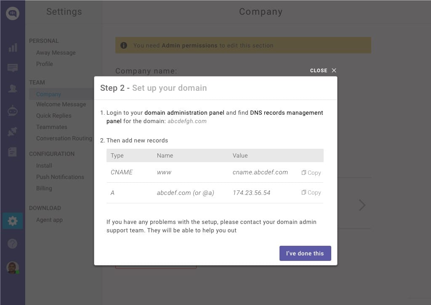This screenshot has height=305, width=431.
Task: Close the domain setup dialog
Action: tap(323, 71)
